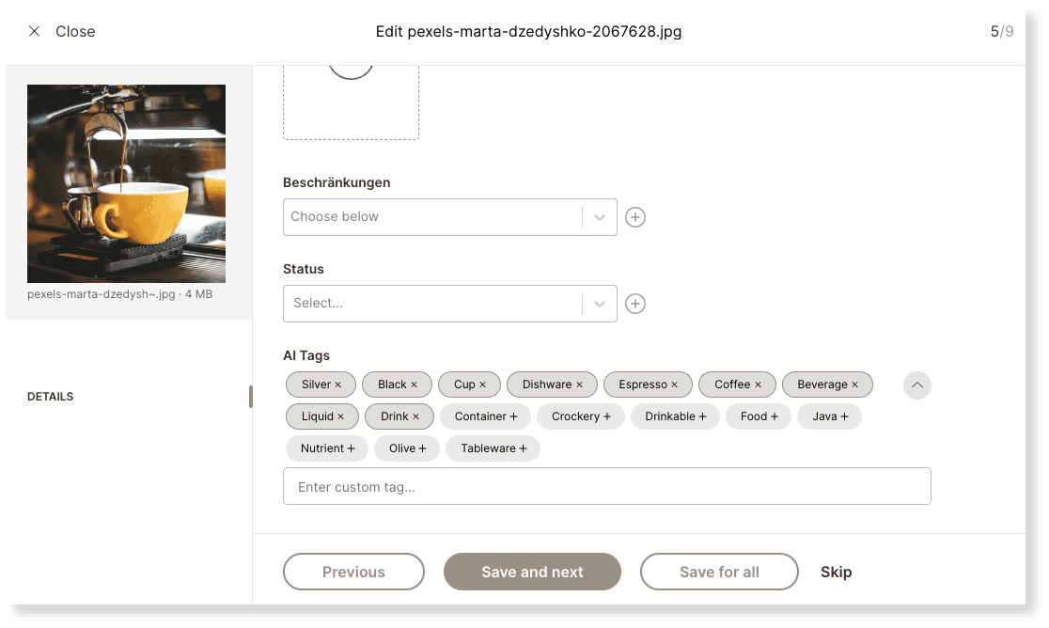Remove the Espresso AI tag
Screen dimensions: 1049x628
pos(674,385)
